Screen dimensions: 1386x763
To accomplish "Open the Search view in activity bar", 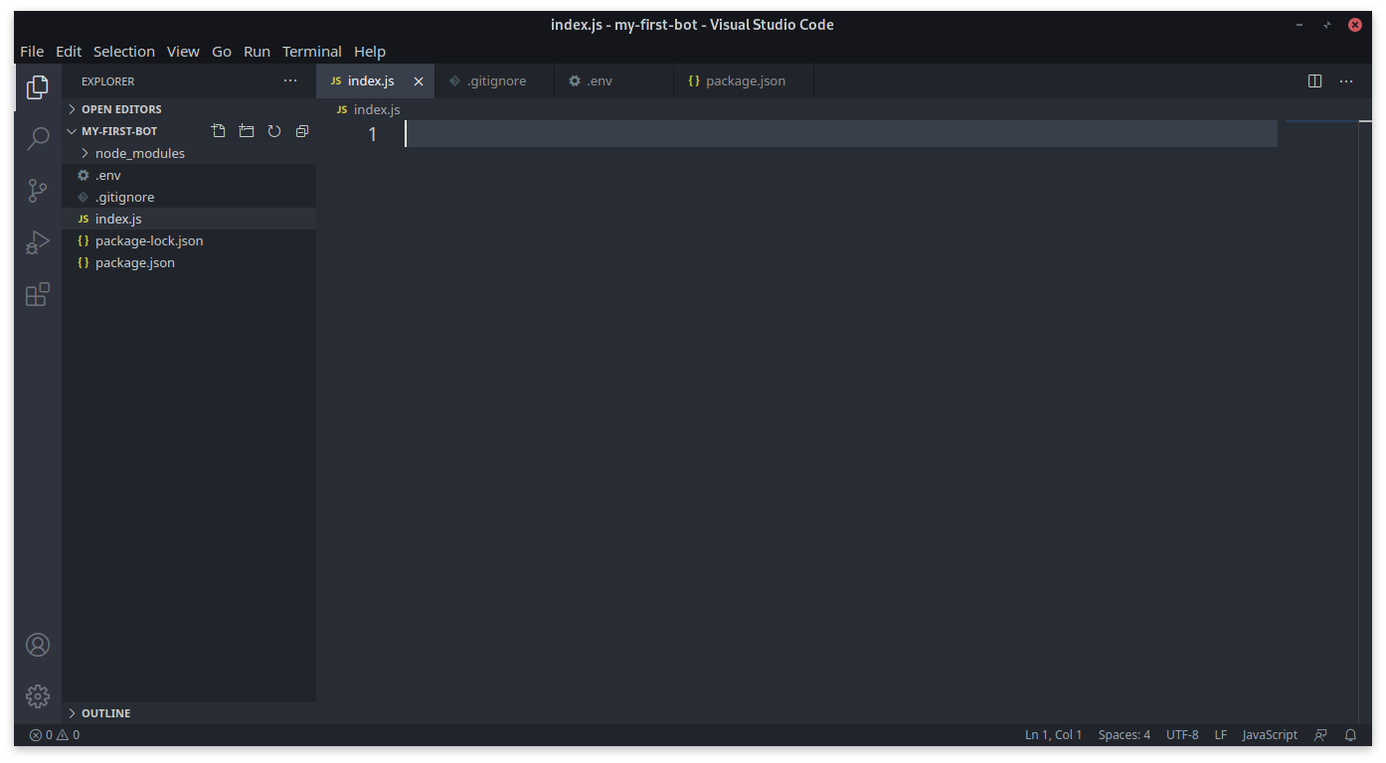I will (x=38, y=138).
